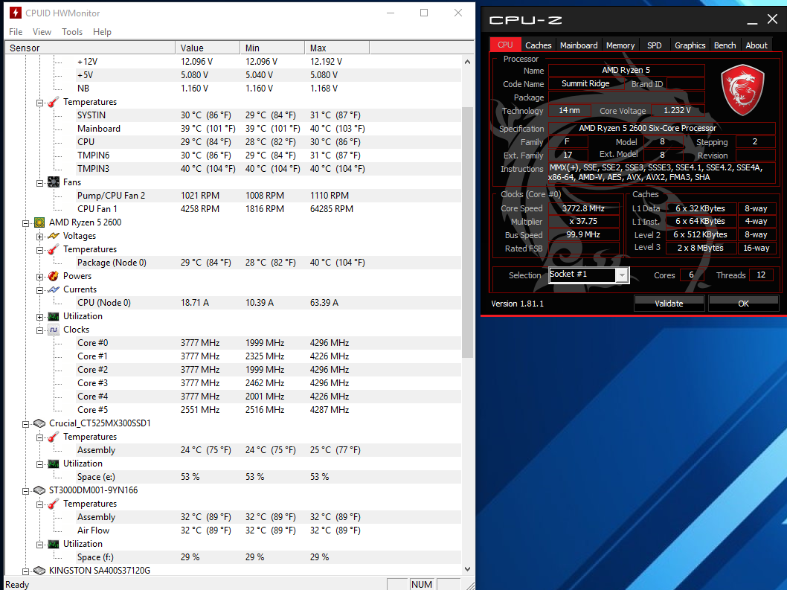Open the File menu in HWMonitor
This screenshot has width=787, height=590.
pos(16,32)
